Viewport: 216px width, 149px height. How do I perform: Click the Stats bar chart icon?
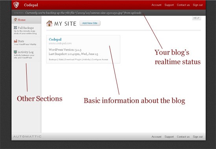click(x=15, y=41)
